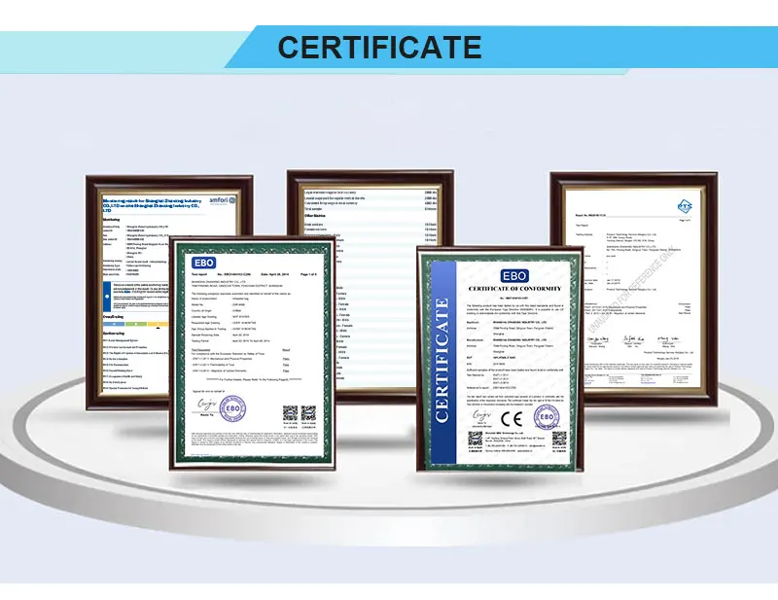Click the blue title text on the amfori report
The height and width of the screenshot is (600, 778).
click(152, 205)
